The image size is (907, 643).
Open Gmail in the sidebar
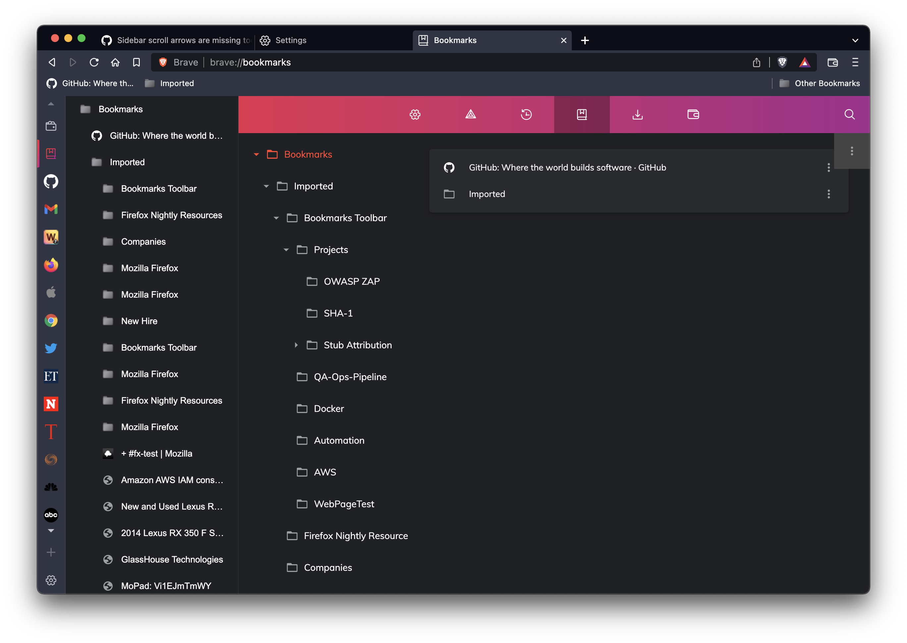51,209
